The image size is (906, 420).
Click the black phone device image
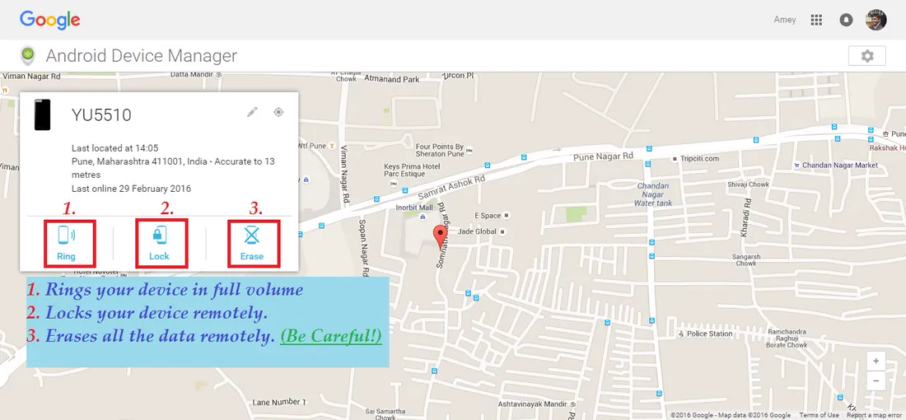(x=42, y=114)
